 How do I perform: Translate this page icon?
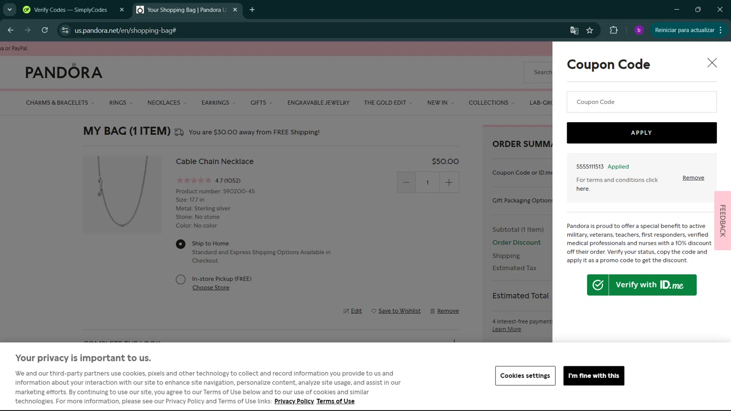coord(574,30)
